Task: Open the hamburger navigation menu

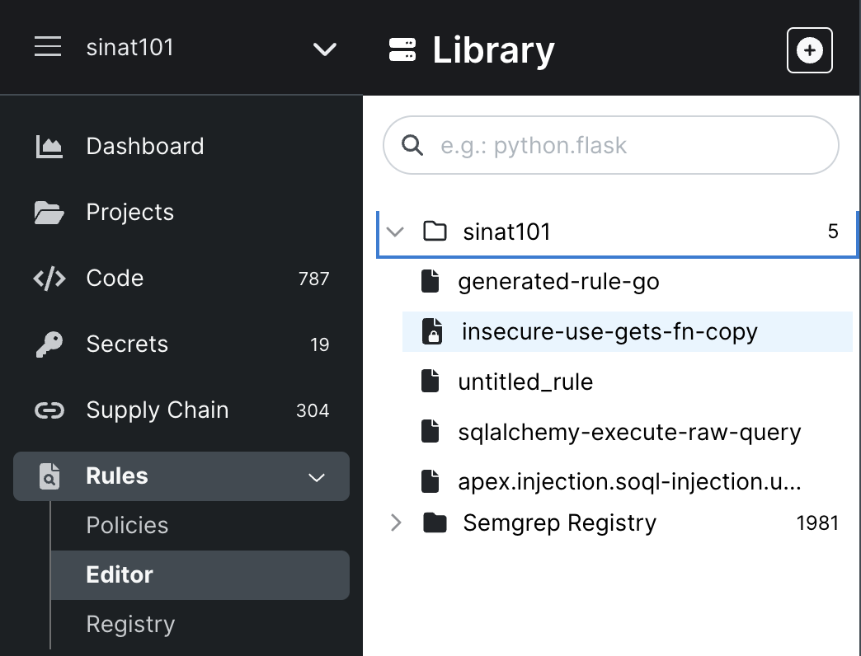Action: [x=47, y=47]
